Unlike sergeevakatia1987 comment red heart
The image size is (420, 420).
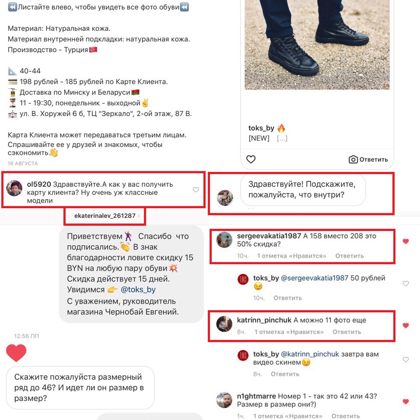pyautogui.click(x=406, y=241)
